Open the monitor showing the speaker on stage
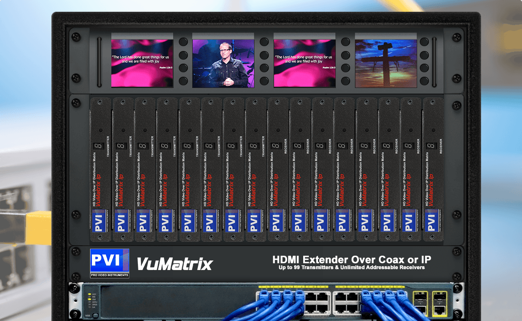The image size is (522, 321). point(223,64)
